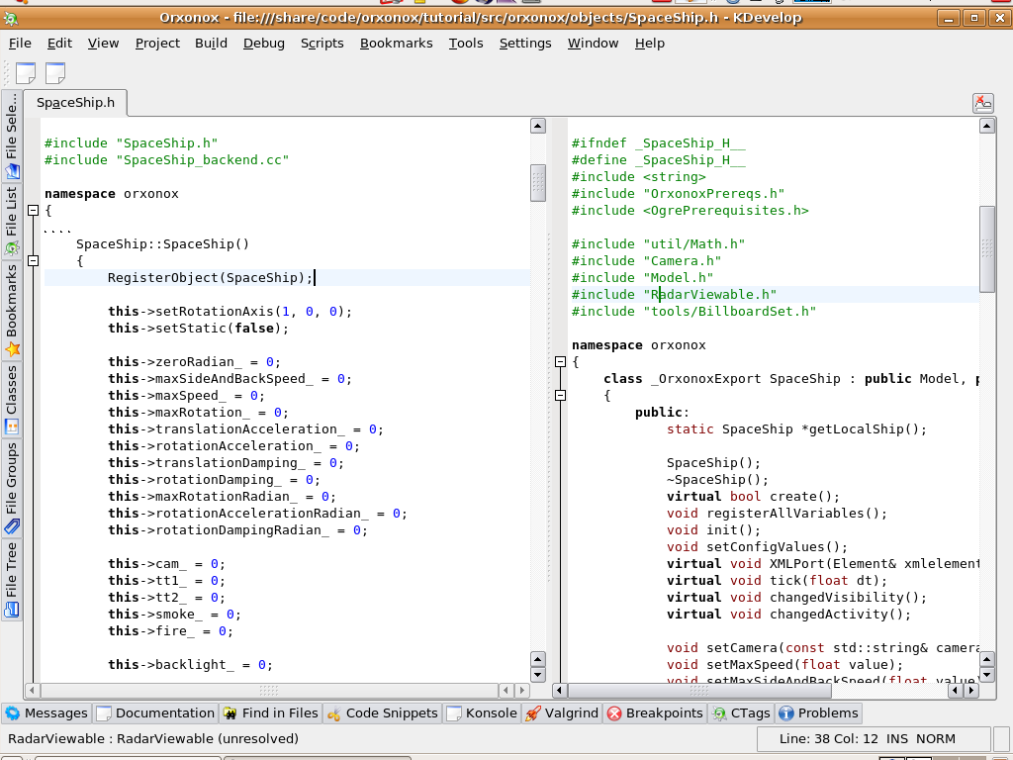
Task: Click the line '#include "SpaceShip_backend.cc"'
Action: [166, 159]
